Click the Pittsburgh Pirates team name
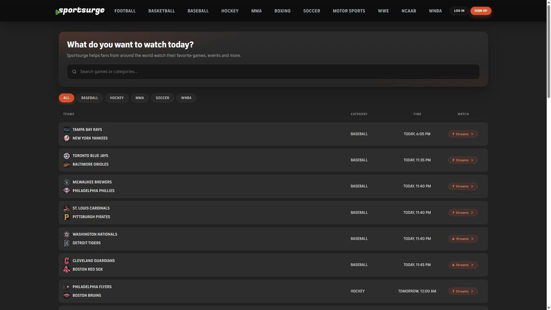The height and width of the screenshot is (310, 551). (91, 217)
